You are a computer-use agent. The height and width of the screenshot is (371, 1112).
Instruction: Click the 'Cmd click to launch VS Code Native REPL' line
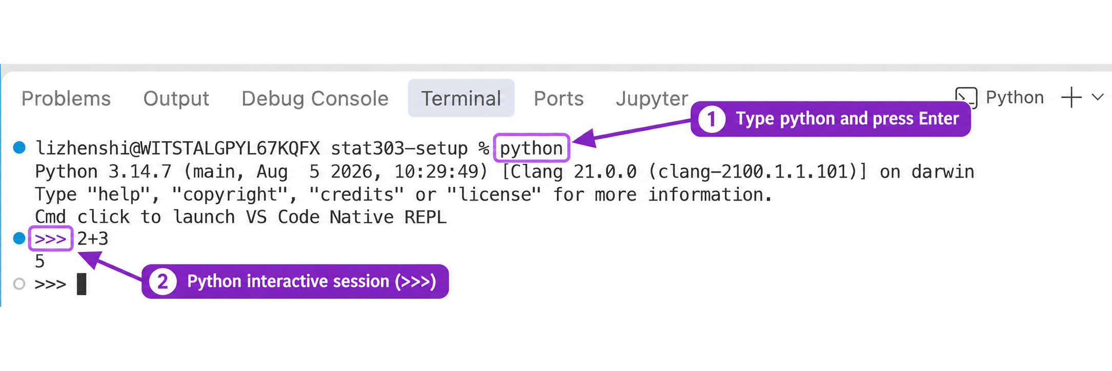pyautogui.click(x=240, y=217)
